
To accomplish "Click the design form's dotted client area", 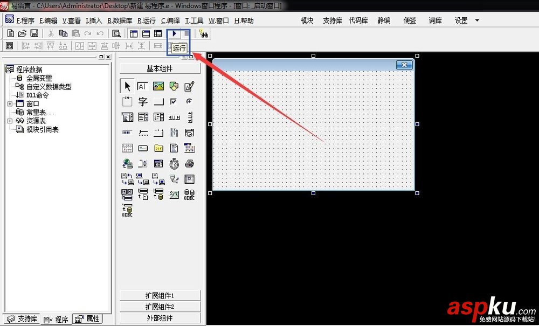I will 314,130.
